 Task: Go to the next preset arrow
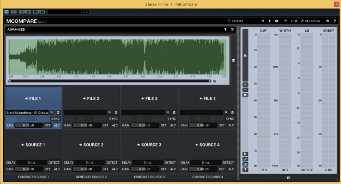270,21
